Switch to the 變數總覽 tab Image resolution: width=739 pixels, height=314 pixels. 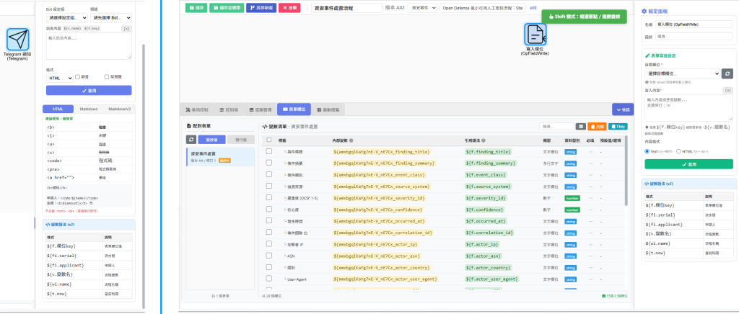pos(328,109)
